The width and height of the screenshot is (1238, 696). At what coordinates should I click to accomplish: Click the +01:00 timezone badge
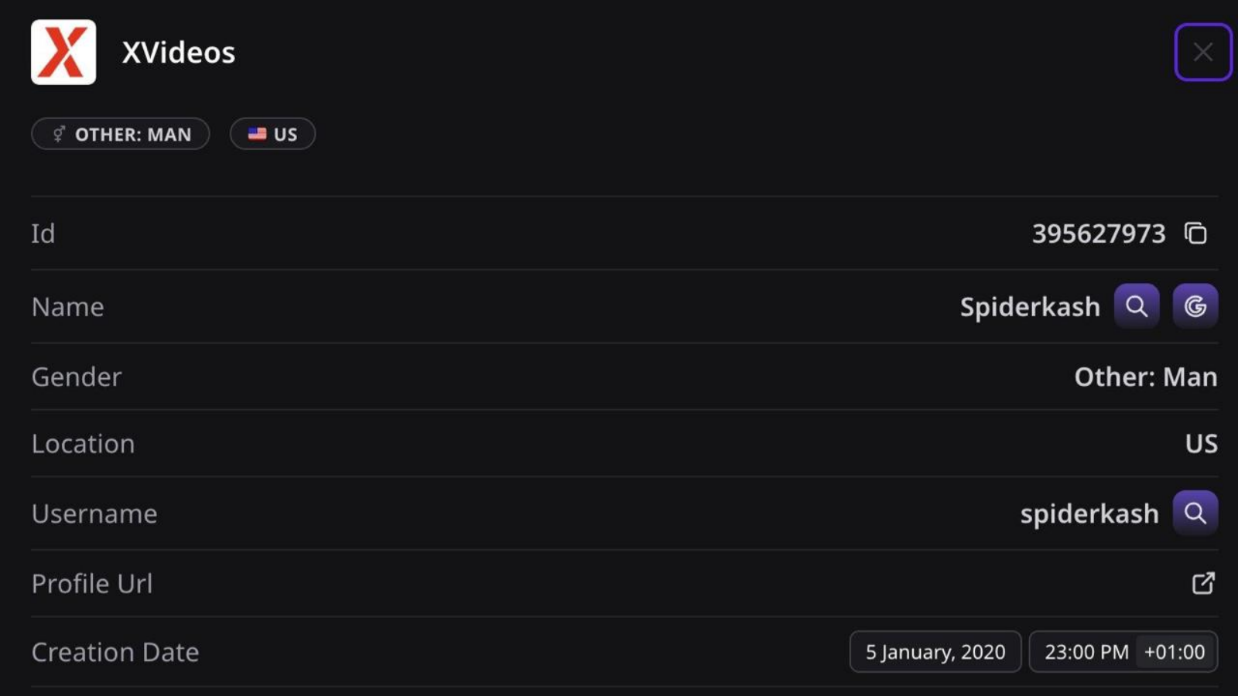click(1174, 652)
